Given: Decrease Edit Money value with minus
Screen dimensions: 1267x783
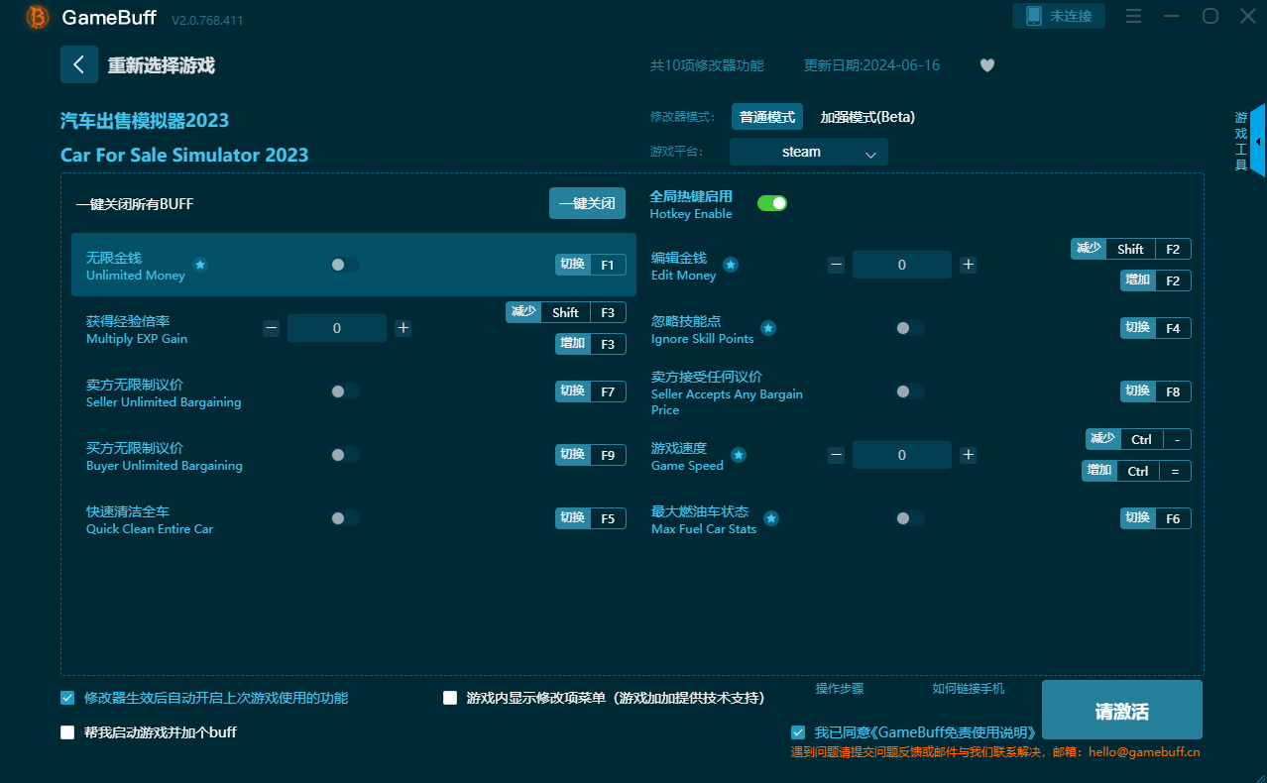Looking at the screenshot, I should coord(836,265).
